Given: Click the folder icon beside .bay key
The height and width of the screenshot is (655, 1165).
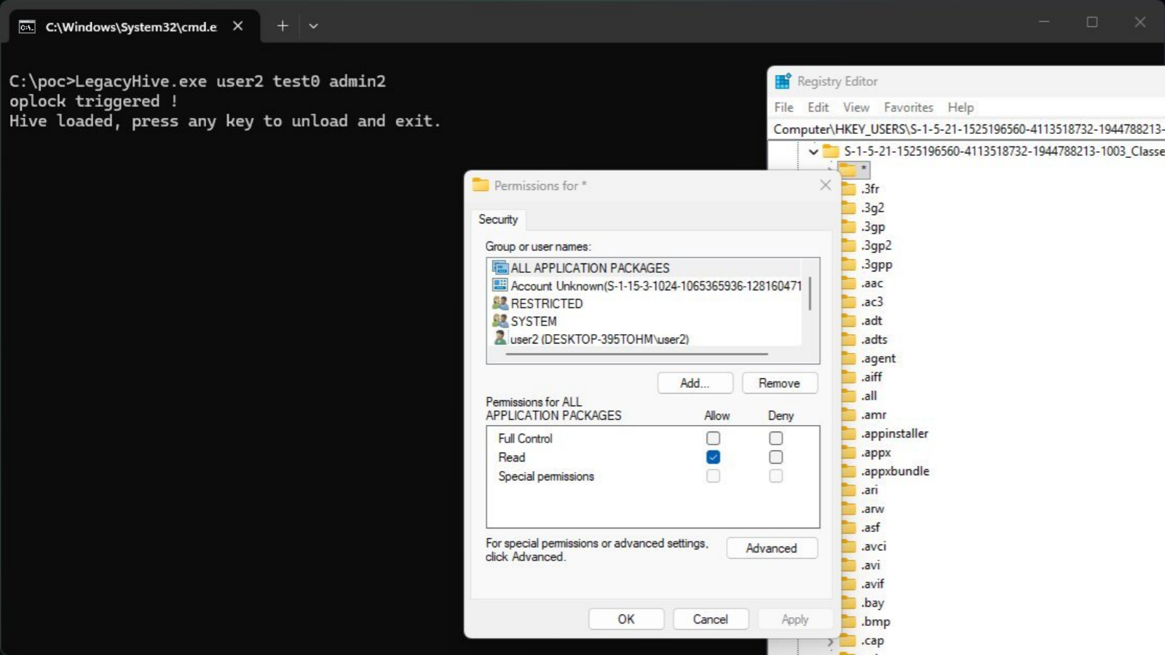Looking at the screenshot, I should click(x=849, y=603).
